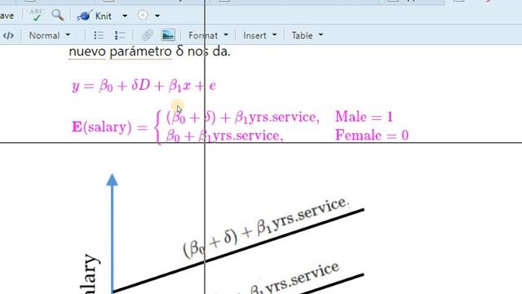
Task: Click the partially visible Save button
Action: (7, 16)
